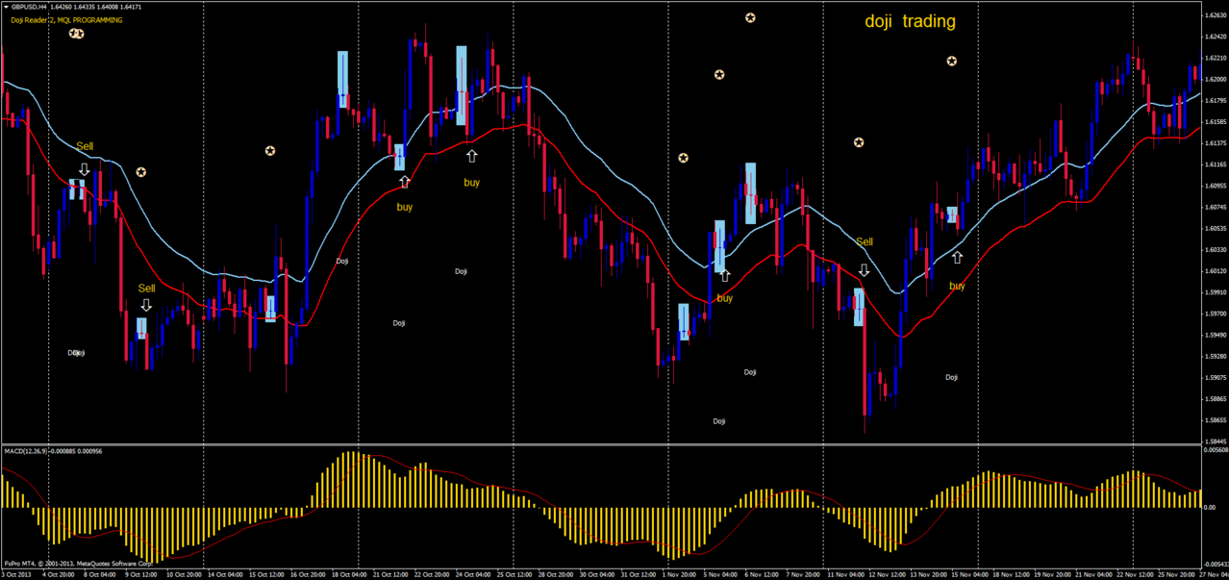Click the red MACD signal line peak
Viewport: 1229px width, 580px height.
tap(375, 456)
